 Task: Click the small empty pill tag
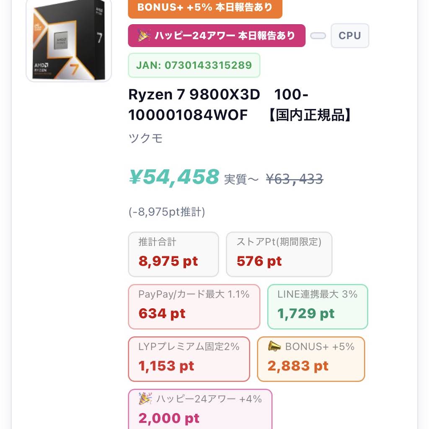(318, 36)
